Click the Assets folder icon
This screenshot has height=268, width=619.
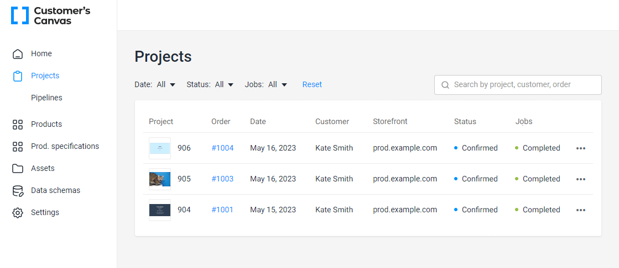click(17, 169)
